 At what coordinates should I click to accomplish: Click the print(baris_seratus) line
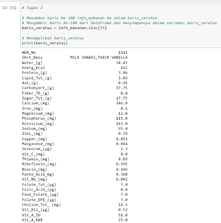click(45, 43)
